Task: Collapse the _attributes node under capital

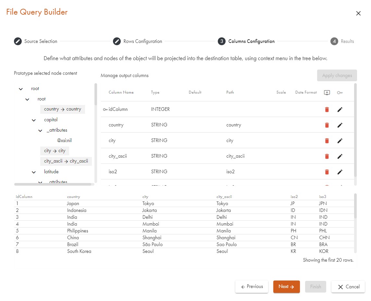Action: tap(40, 130)
